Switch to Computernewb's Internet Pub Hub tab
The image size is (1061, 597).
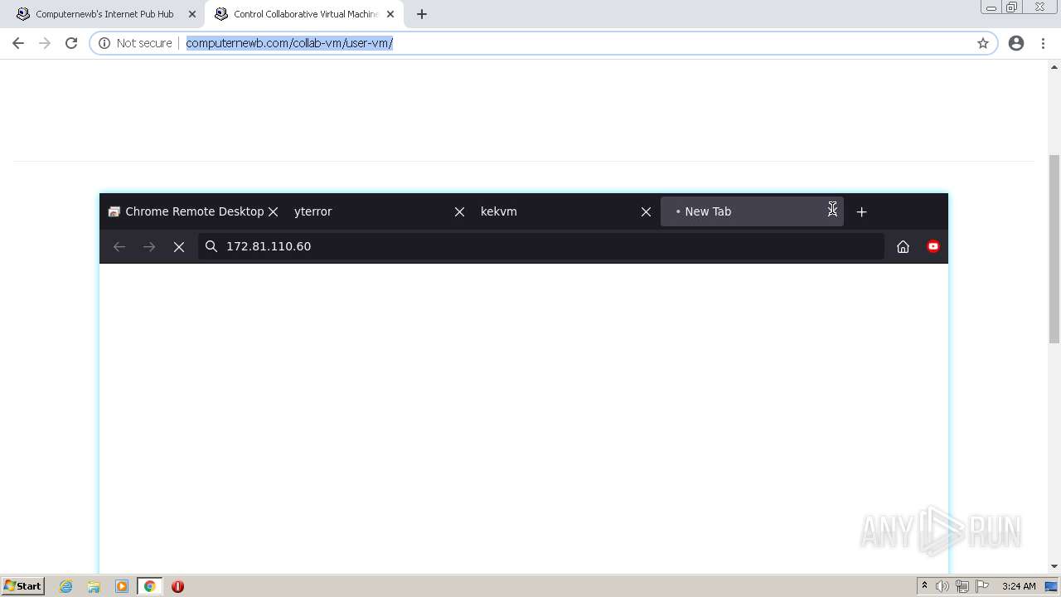pyautogui.click(x=105, y=14)
